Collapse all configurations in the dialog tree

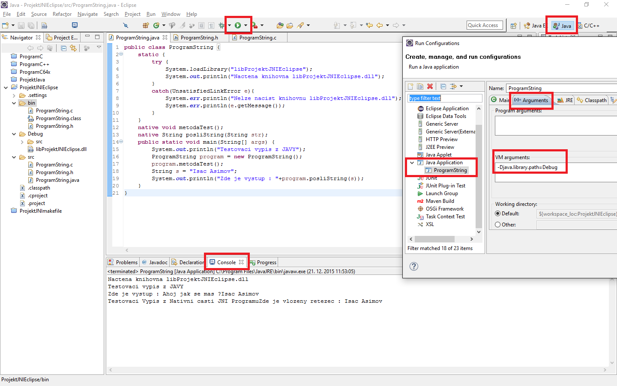443,86
